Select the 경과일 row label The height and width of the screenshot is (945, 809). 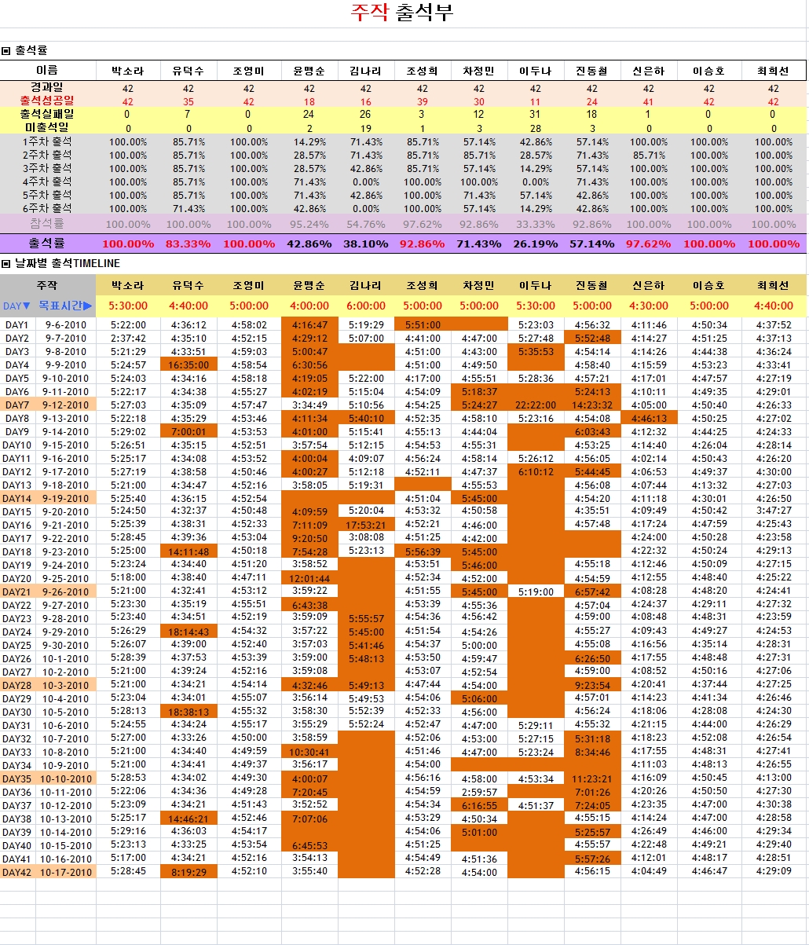pos(47,89)
